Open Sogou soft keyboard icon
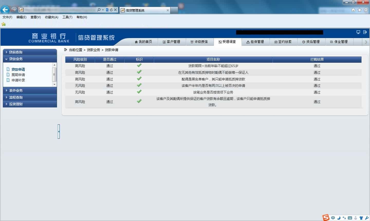The width and height of the screenshot is (370, 221). (350, 218)
